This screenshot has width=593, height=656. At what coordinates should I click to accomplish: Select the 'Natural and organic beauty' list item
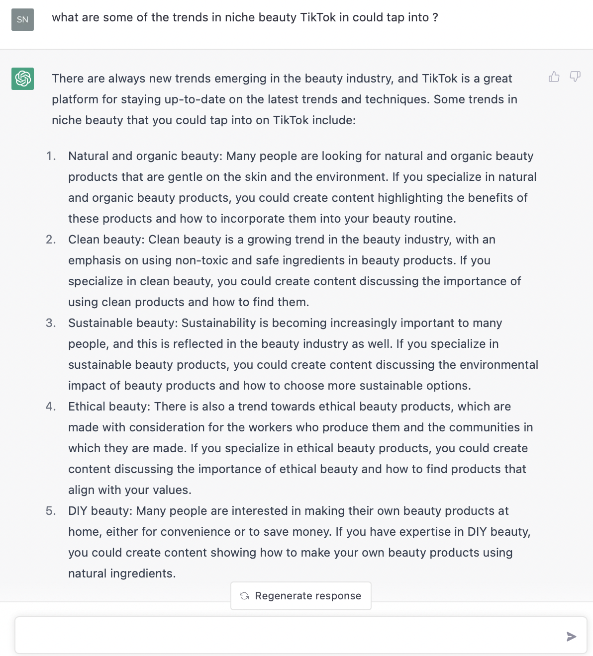coord(301,187)
